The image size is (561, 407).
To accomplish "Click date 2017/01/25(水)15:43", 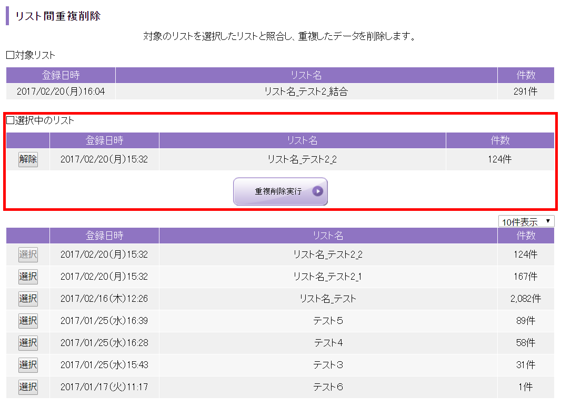I will (104, 365).
